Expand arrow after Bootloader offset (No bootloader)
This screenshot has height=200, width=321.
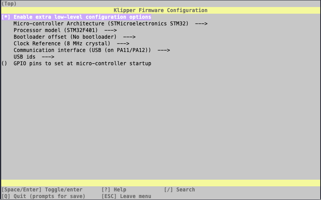tap(129, 37)
